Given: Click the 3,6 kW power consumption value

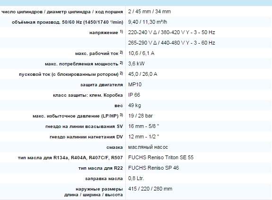Looking at the screenshot, I should tap(136, 64).
